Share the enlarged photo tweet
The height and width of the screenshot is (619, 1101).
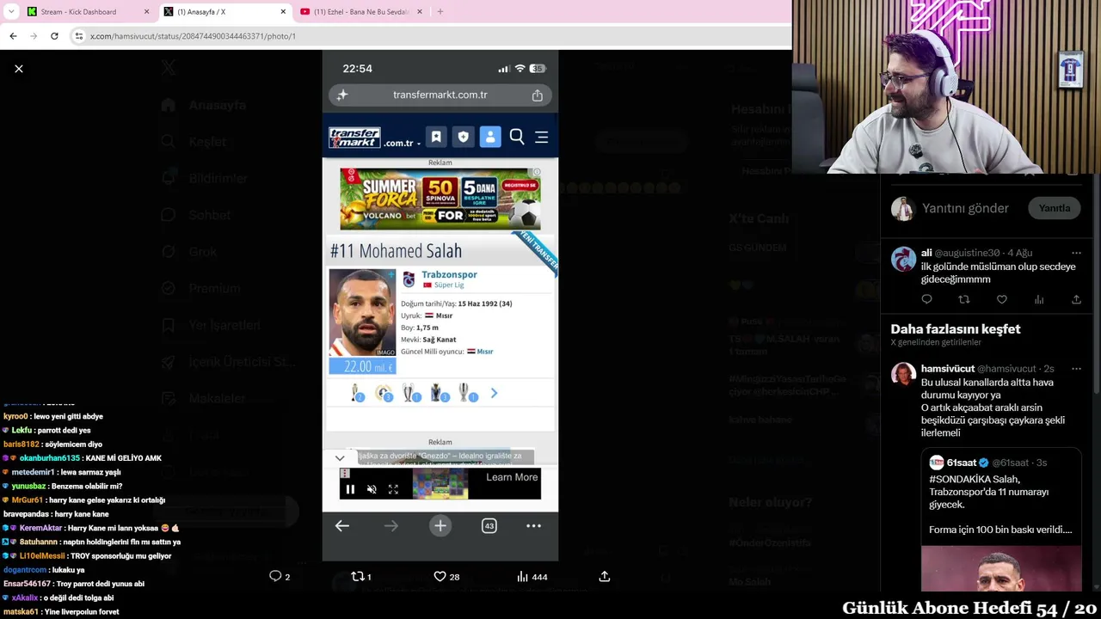click(605, 576)
